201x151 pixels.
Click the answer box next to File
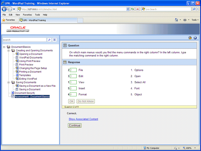click(73, 70)
